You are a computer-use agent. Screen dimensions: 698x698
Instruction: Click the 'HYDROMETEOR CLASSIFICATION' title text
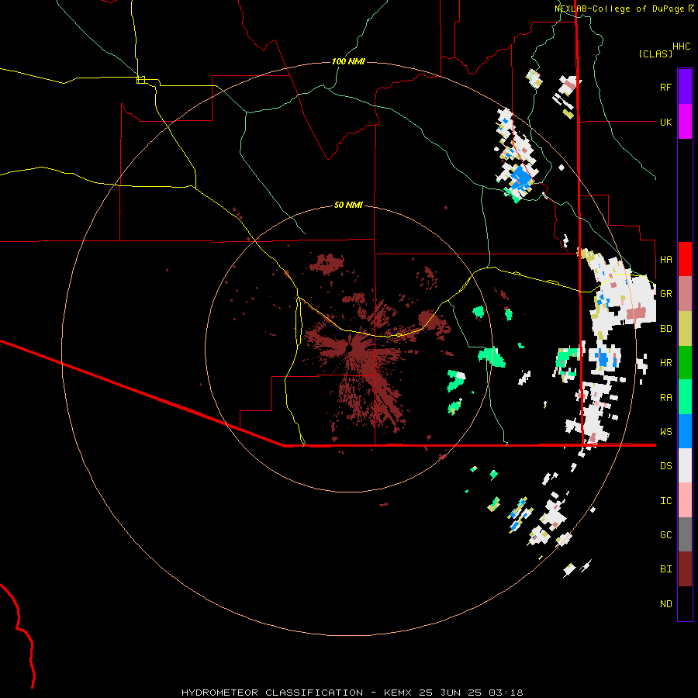tap(272, 693)
